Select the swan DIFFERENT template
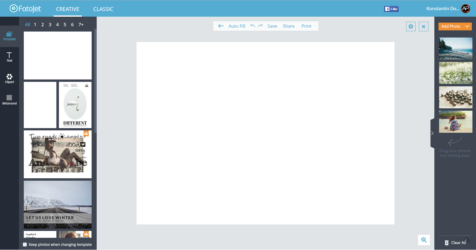Image resolution: width=476 pixels, height=250 pixels. tap(75, 105)
